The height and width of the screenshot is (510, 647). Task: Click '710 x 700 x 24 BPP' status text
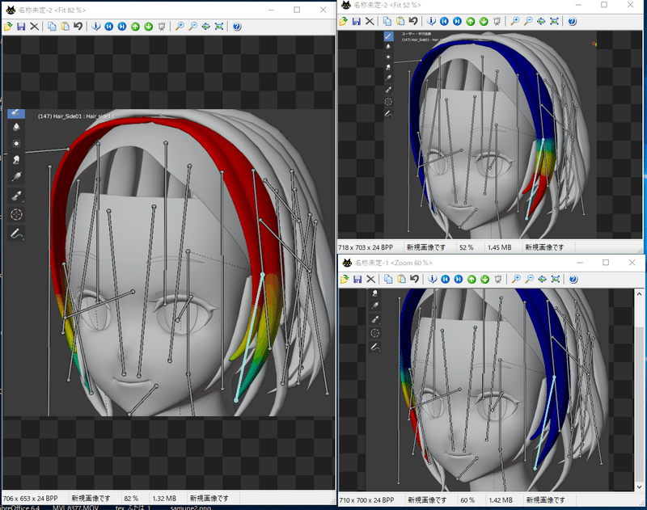367,500
